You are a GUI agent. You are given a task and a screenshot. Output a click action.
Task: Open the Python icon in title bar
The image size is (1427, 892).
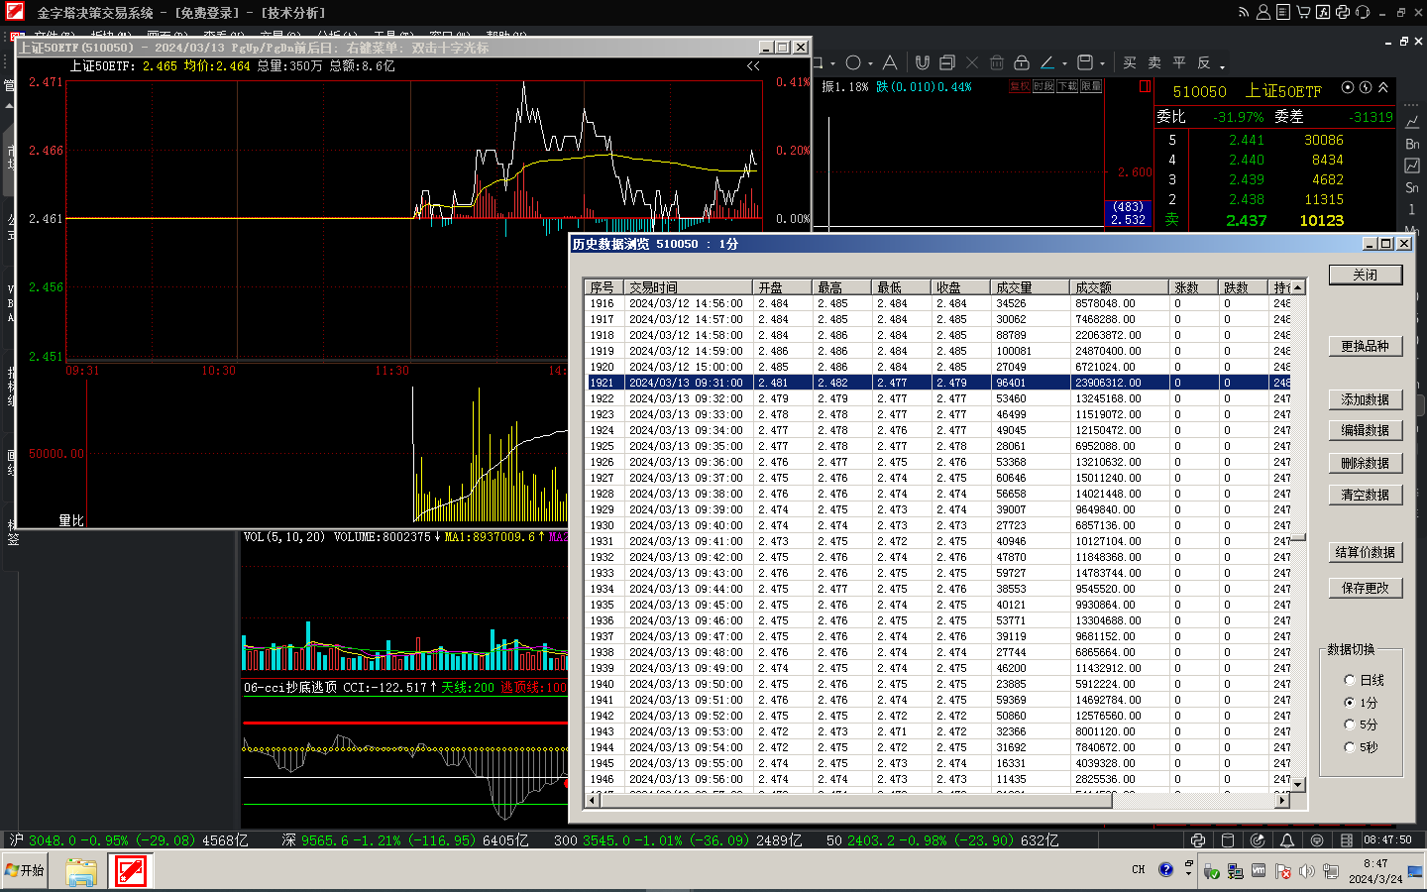[1343, 12]
